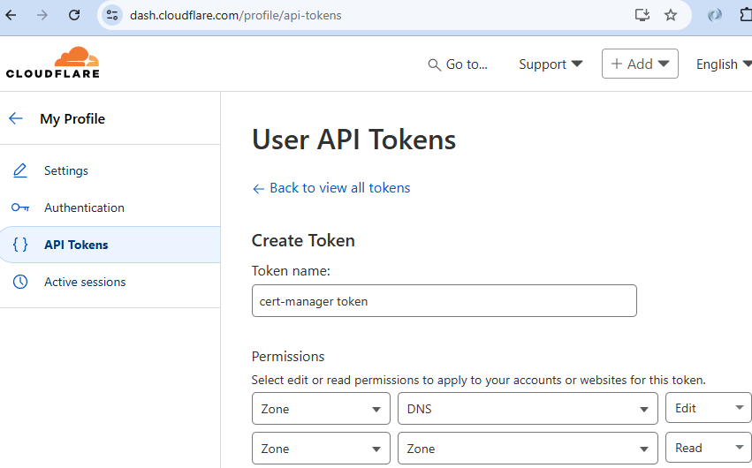Click the plus icon in the Add button

tap(617, 64)
